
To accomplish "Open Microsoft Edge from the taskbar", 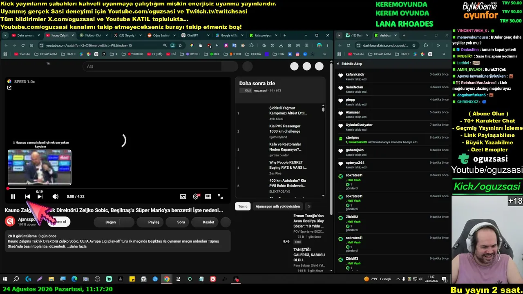I will tap(74, 279).
